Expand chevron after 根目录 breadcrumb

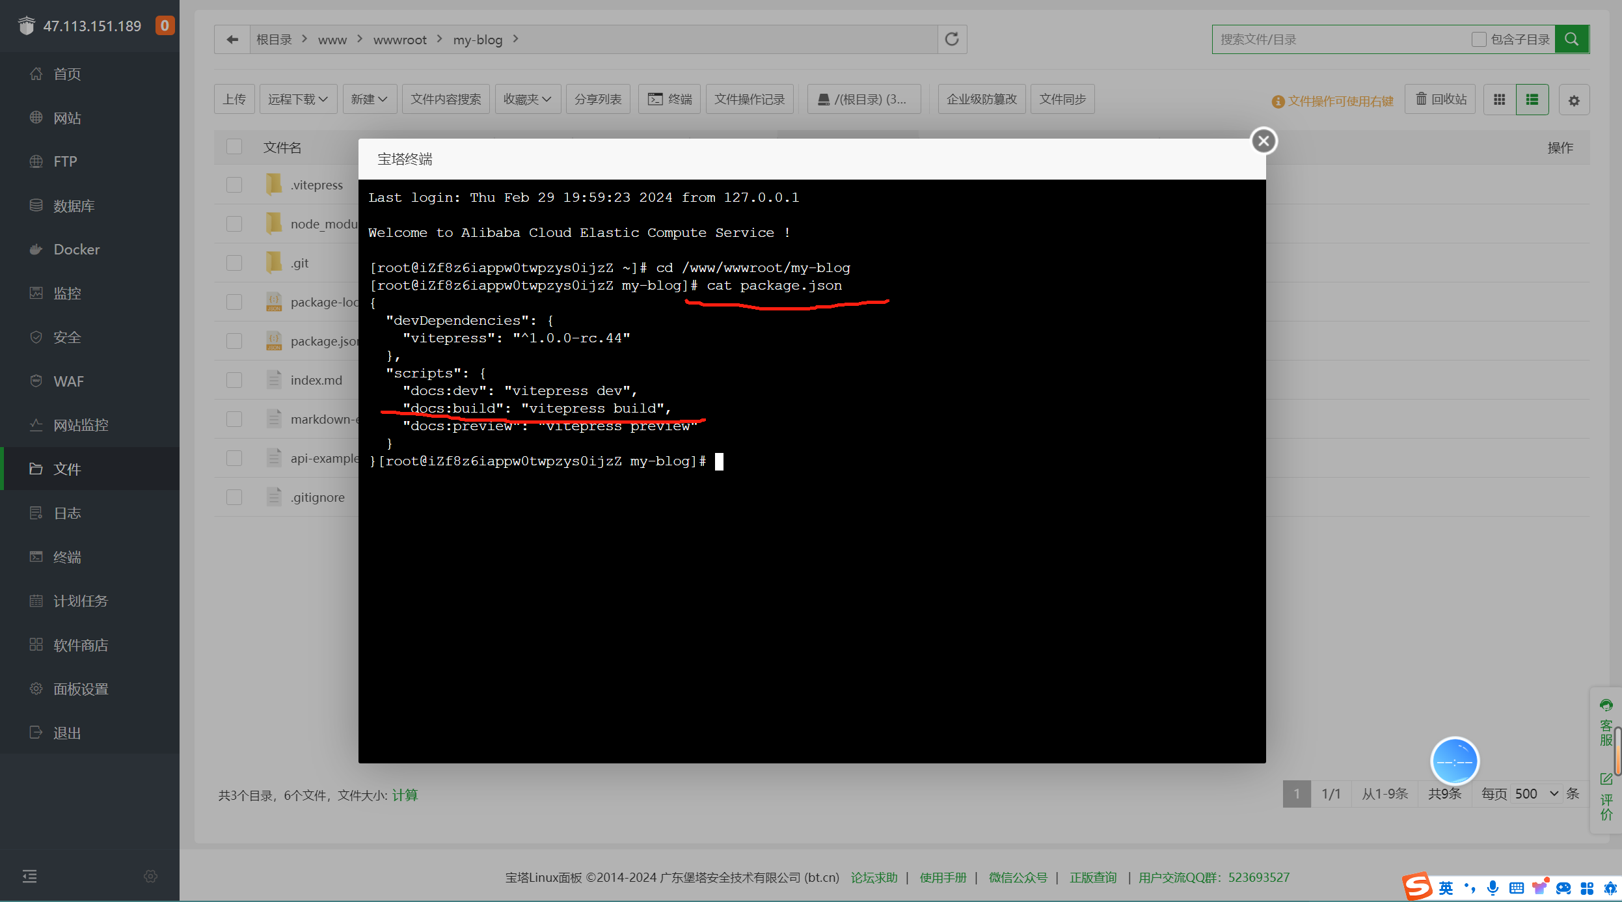pos(304,39)
